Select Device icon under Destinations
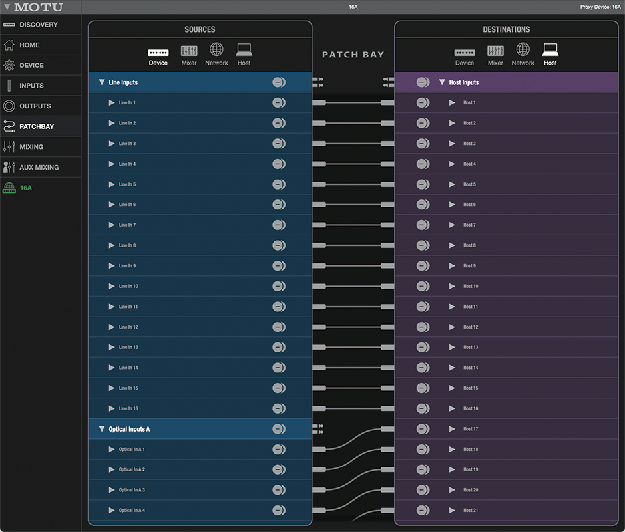 tap(465, 53)
